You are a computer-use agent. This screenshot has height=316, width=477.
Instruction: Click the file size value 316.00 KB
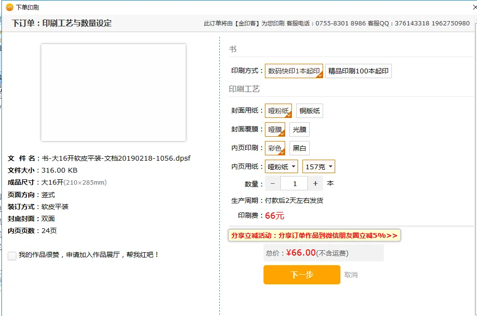click(59, 170)
